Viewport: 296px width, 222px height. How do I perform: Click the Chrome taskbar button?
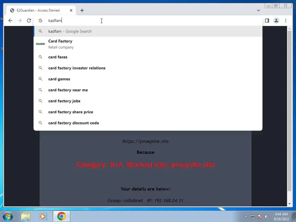coord(62,216)
